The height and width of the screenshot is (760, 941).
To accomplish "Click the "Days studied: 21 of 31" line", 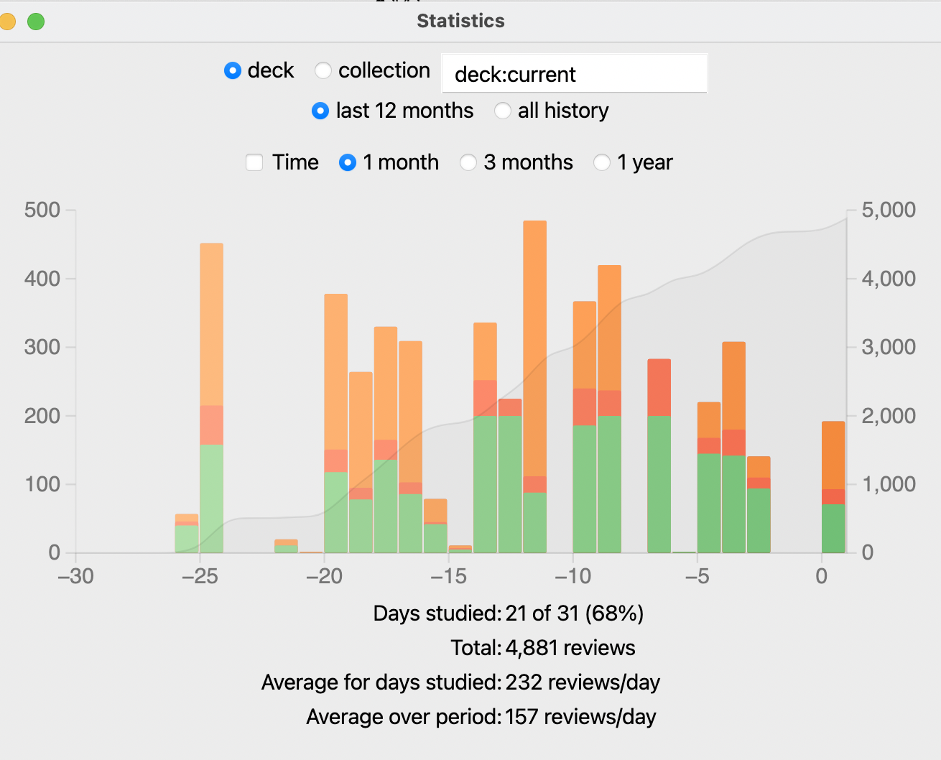I will pos(508,613).
